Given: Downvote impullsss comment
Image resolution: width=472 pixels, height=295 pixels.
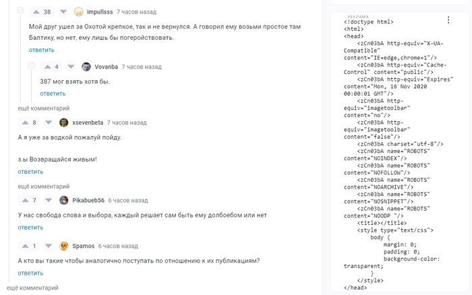Looking at the screenshot, I should [63, 12].
